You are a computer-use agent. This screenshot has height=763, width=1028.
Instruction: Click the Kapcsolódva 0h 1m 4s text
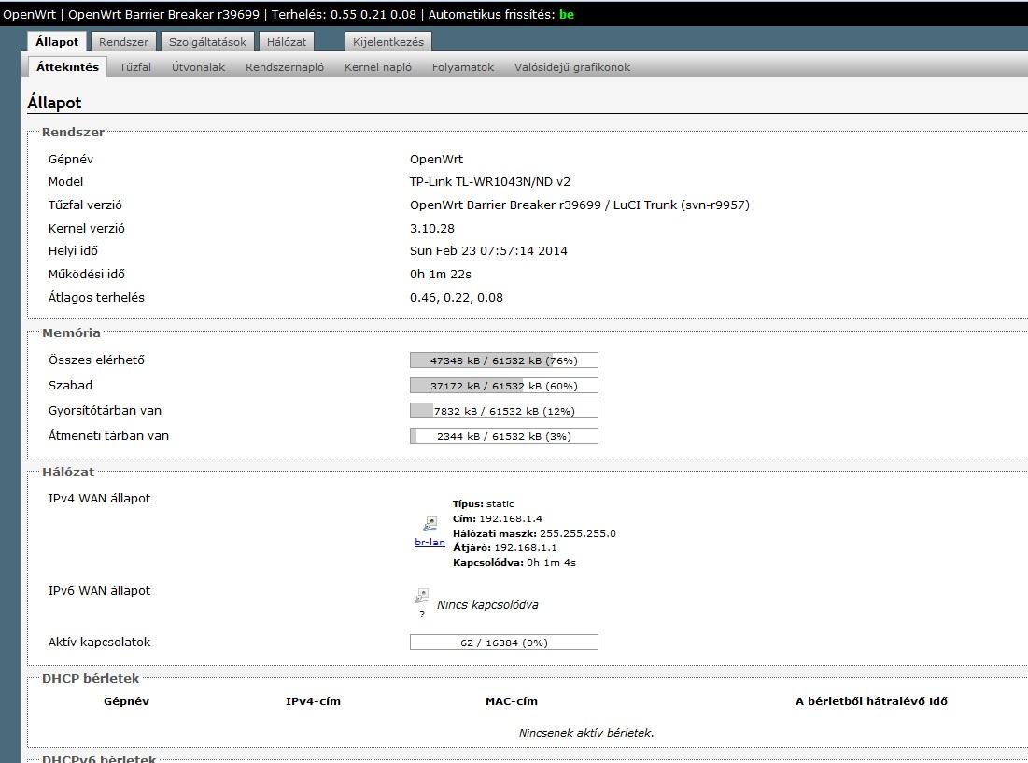[x=514, y=562]
